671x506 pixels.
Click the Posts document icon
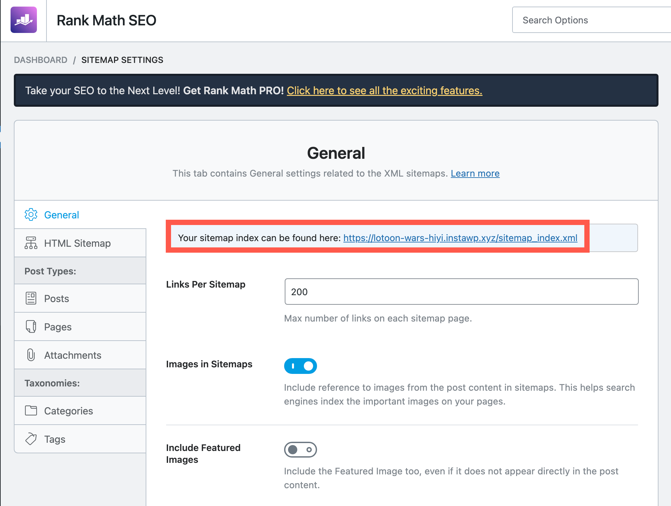pos(31,298)
